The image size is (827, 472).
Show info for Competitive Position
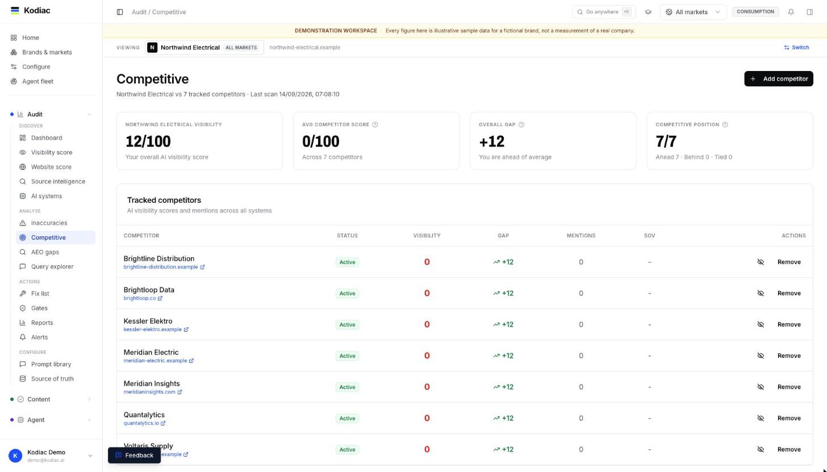[725, 124]
